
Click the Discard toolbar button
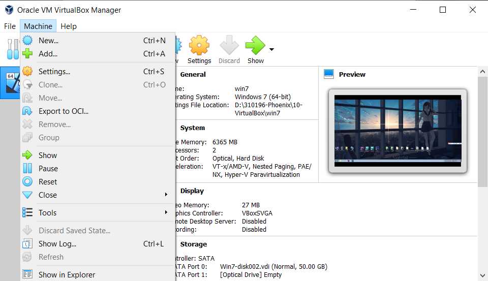click(229, 50)
